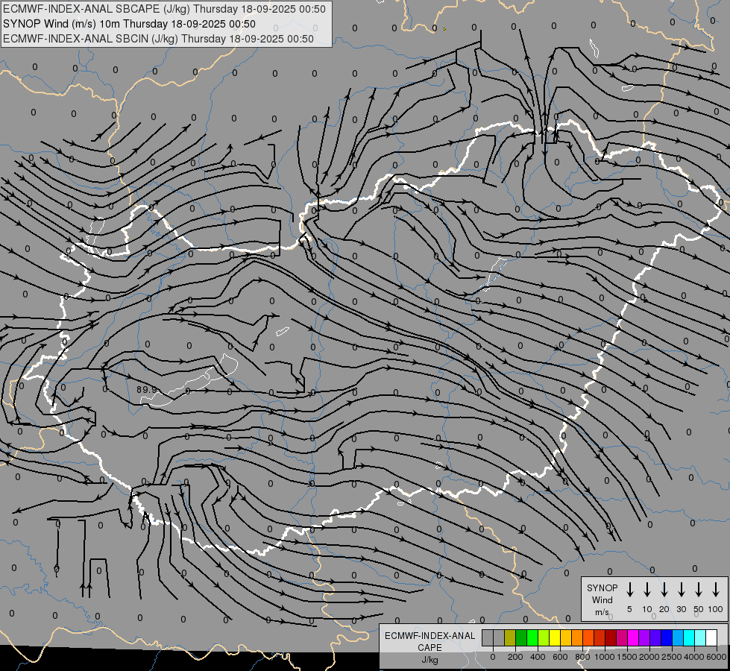Viewport: 730px width, 671px height.
Task: Click the 600 tick label on CAPE scale
Action: [560, 657]
